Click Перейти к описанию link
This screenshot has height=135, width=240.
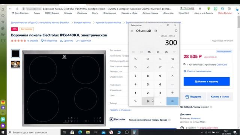click(x=120, y=110)
